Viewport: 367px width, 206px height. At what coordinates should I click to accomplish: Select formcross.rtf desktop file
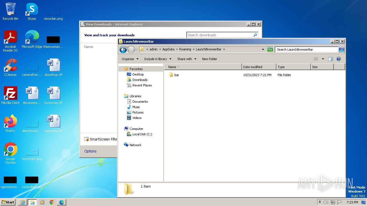[x=53, y=95]
